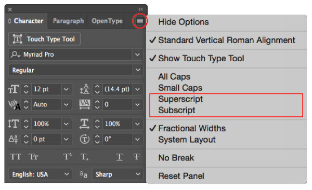Expand the Myriad Pro font family dropdown
312x190 pixels.
point(137,55)
